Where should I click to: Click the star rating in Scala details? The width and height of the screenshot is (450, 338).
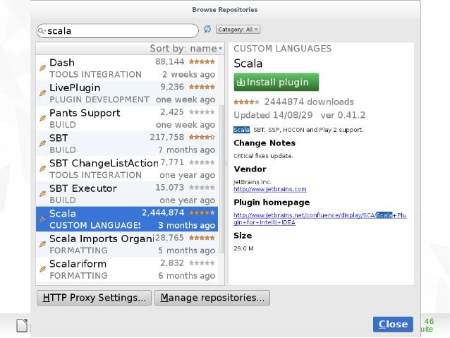point(247,102)
